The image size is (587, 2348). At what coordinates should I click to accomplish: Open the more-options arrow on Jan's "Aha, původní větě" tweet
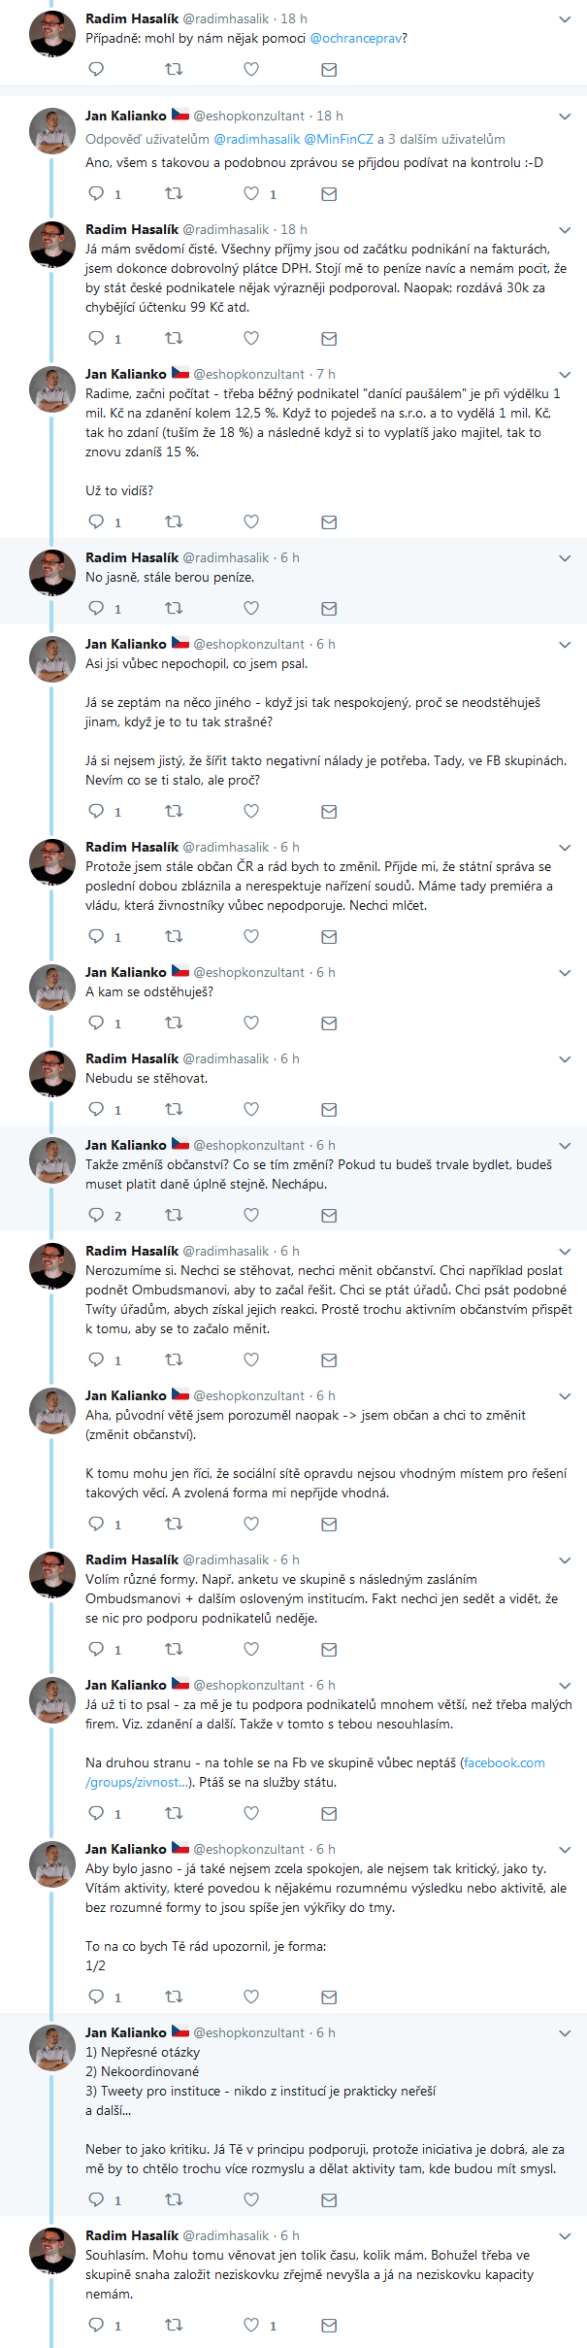[565, 1396]
